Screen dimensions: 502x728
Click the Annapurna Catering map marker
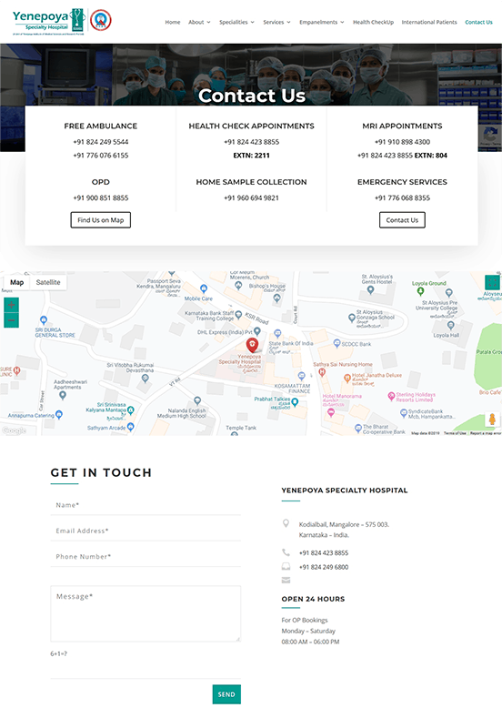(59, 414)
